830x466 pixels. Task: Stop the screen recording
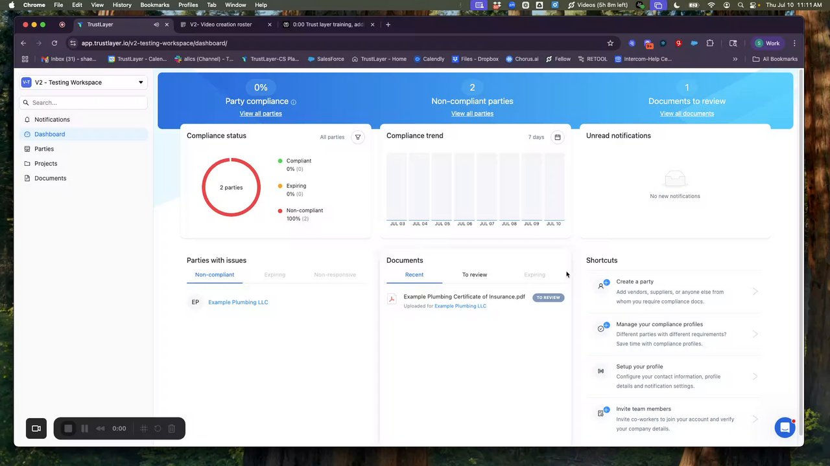click(x=68, y=428)
